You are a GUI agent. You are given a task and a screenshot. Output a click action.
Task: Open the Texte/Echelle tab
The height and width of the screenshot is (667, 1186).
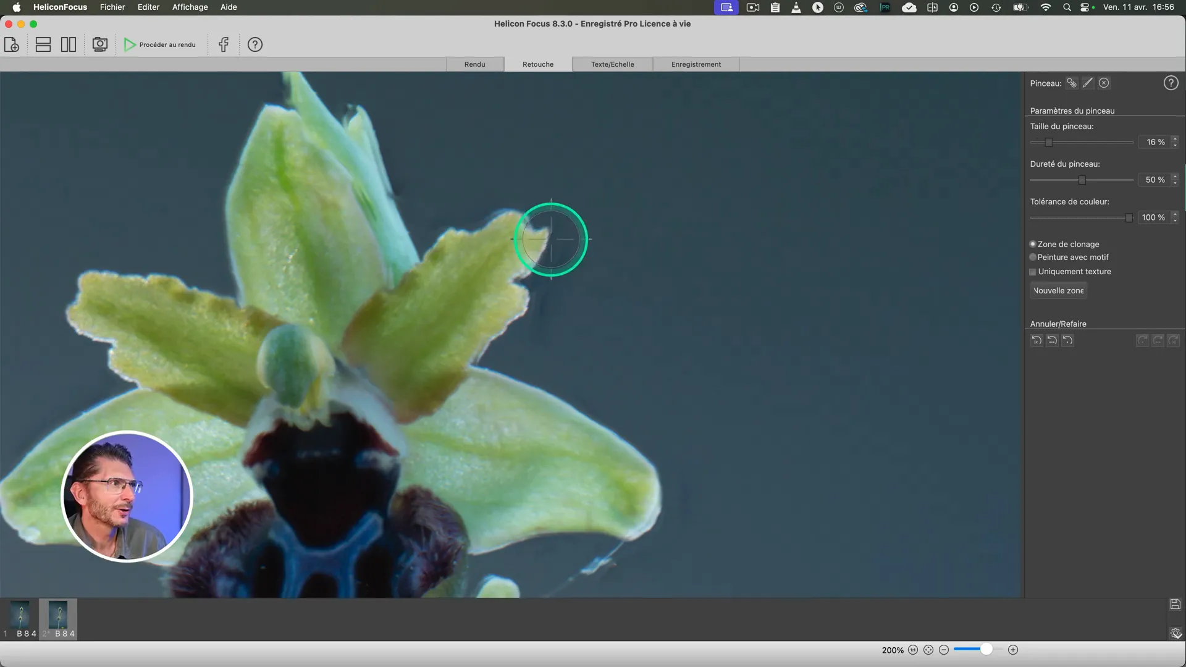(x=612, y=64)
